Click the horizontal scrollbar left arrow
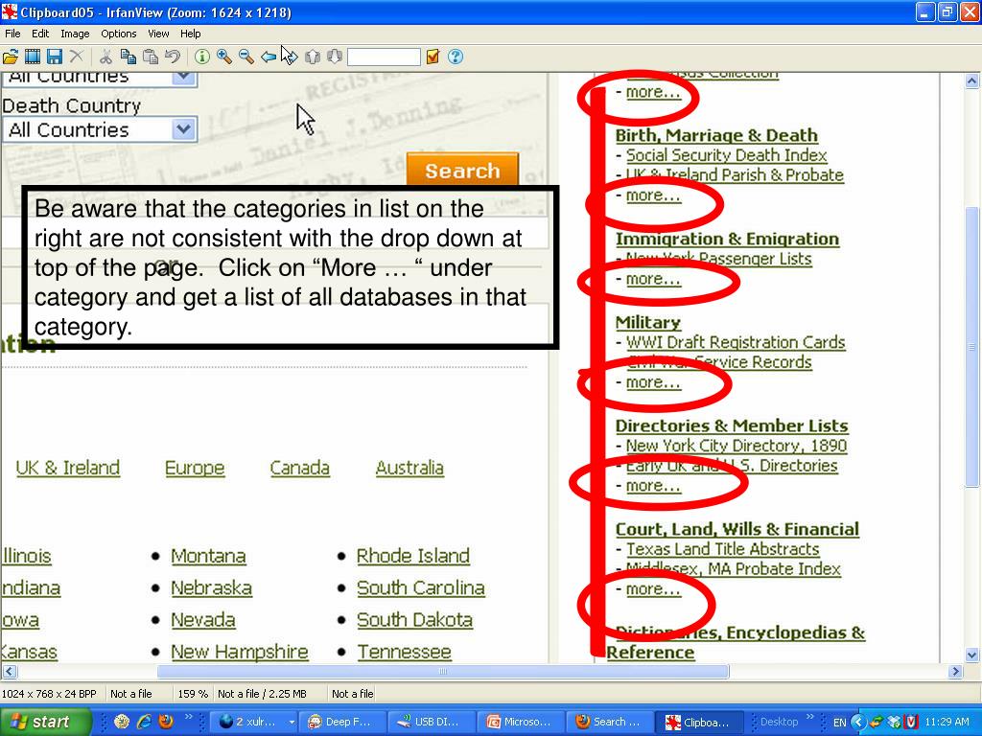 (8, 672)
